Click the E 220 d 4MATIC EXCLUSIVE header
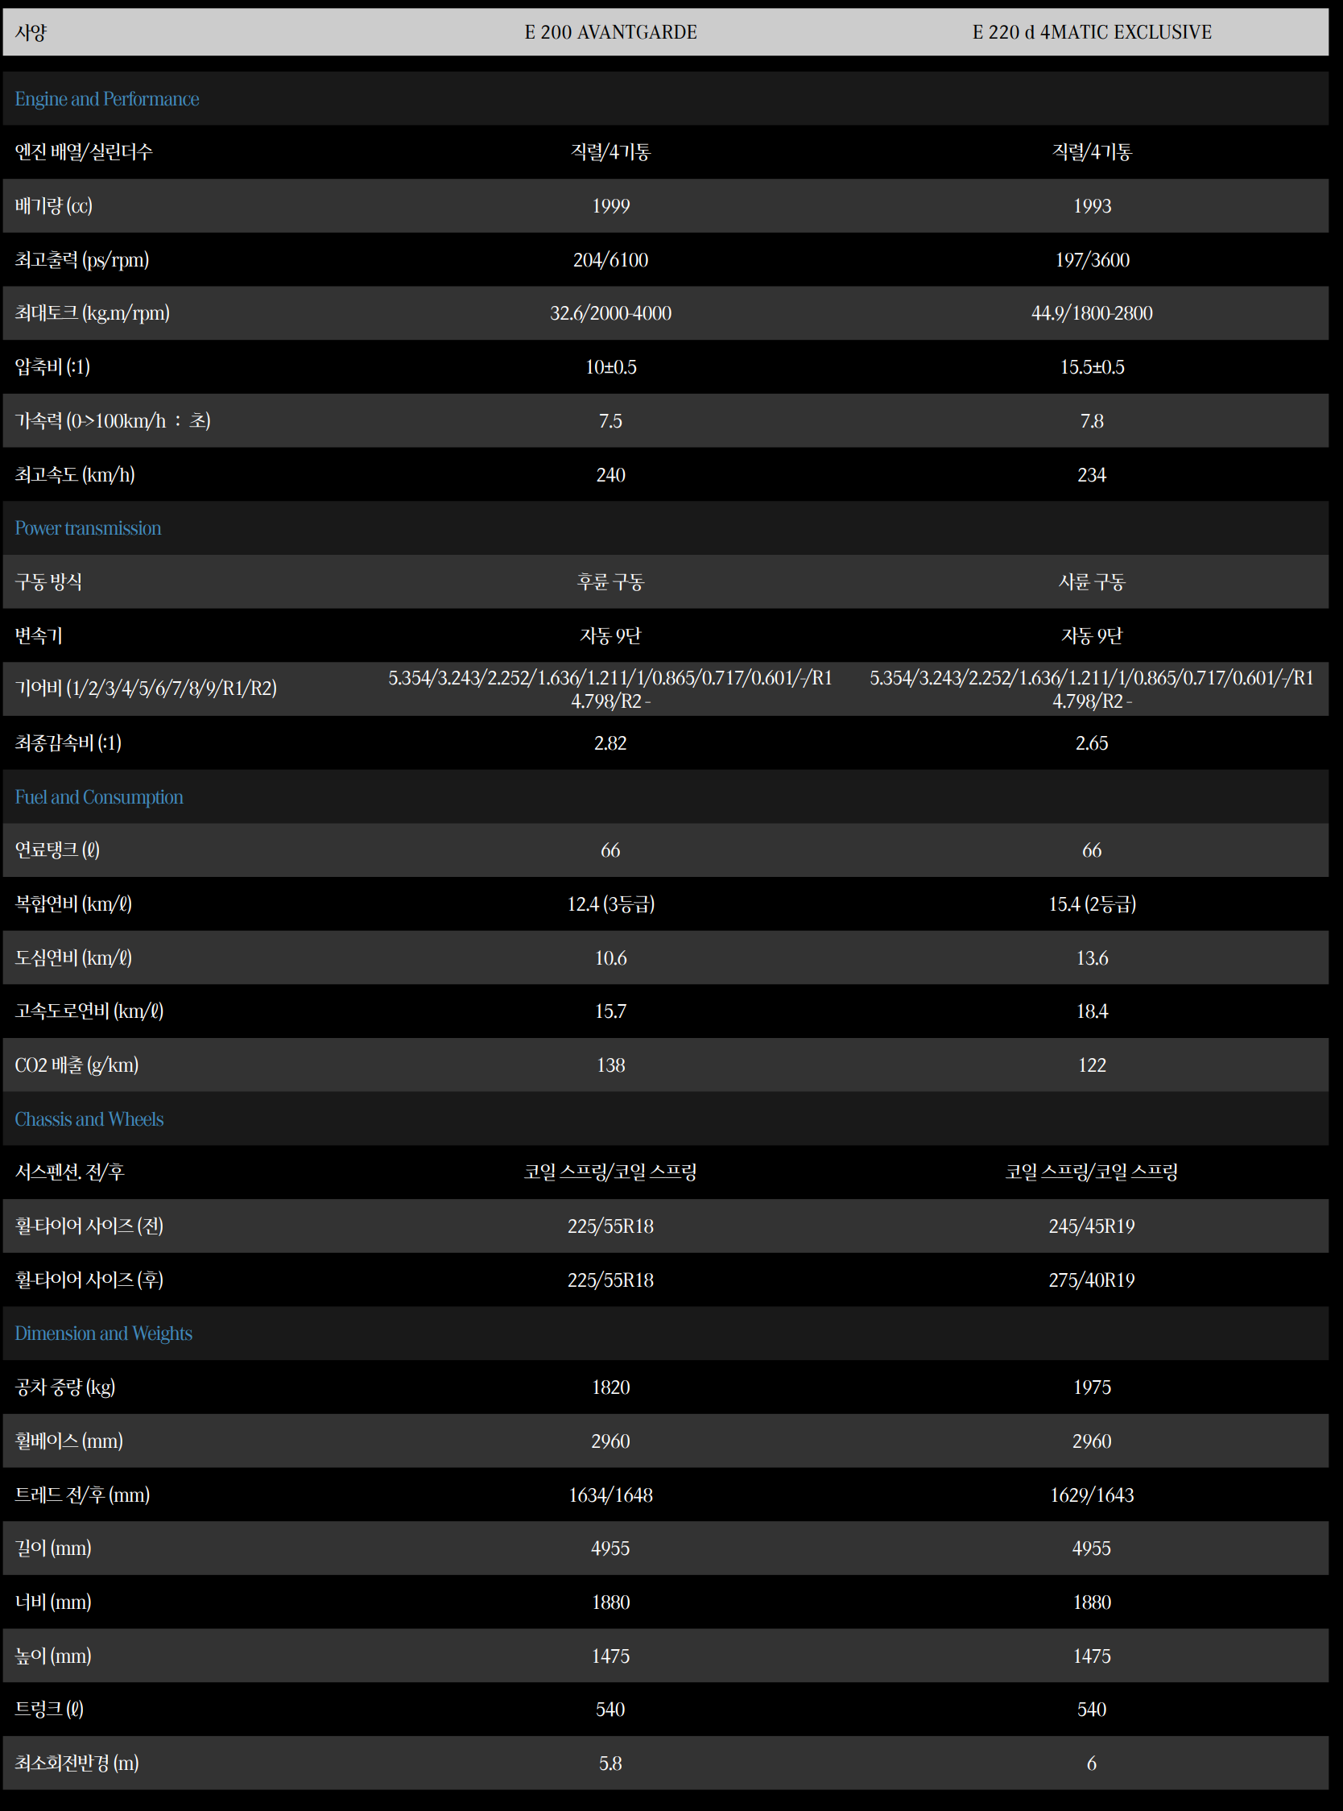 point(1091,32)
